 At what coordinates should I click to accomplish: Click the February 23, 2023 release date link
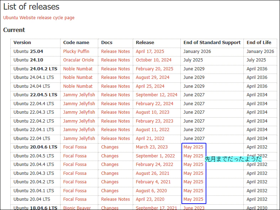pyautogui.click(x=154, y=121)
